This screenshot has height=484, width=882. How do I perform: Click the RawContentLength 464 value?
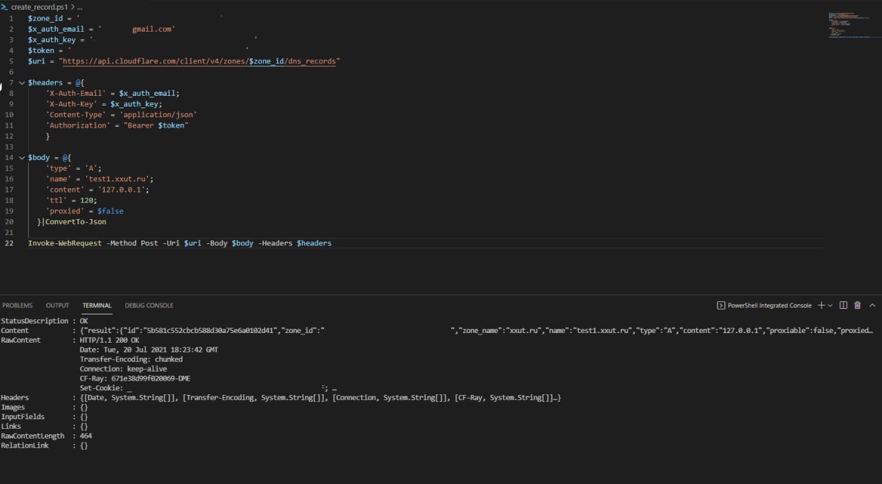tap(86, 436)
